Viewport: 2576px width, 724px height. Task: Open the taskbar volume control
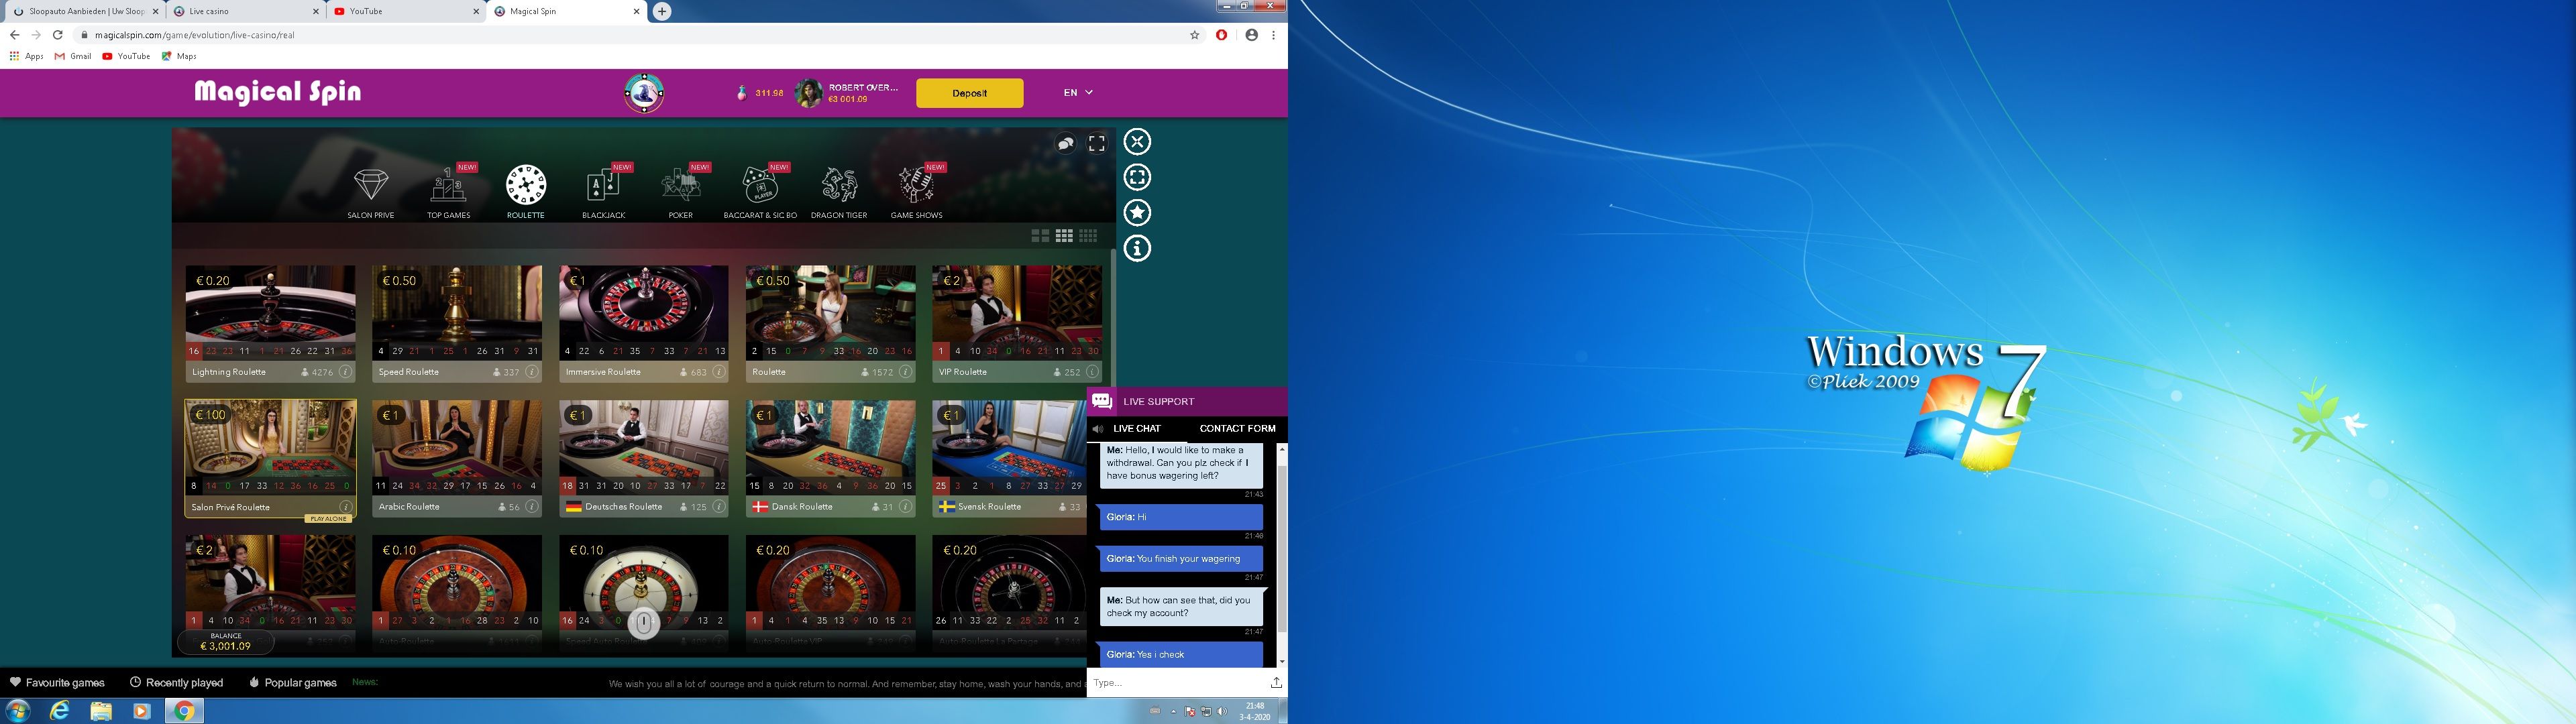pos(1222,711)
